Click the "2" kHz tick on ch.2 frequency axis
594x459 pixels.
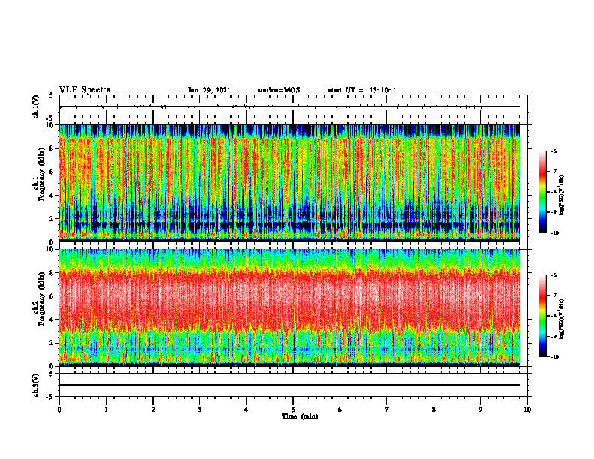52,343
